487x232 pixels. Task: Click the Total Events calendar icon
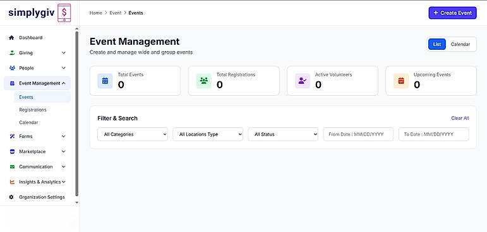pos(105,81)
